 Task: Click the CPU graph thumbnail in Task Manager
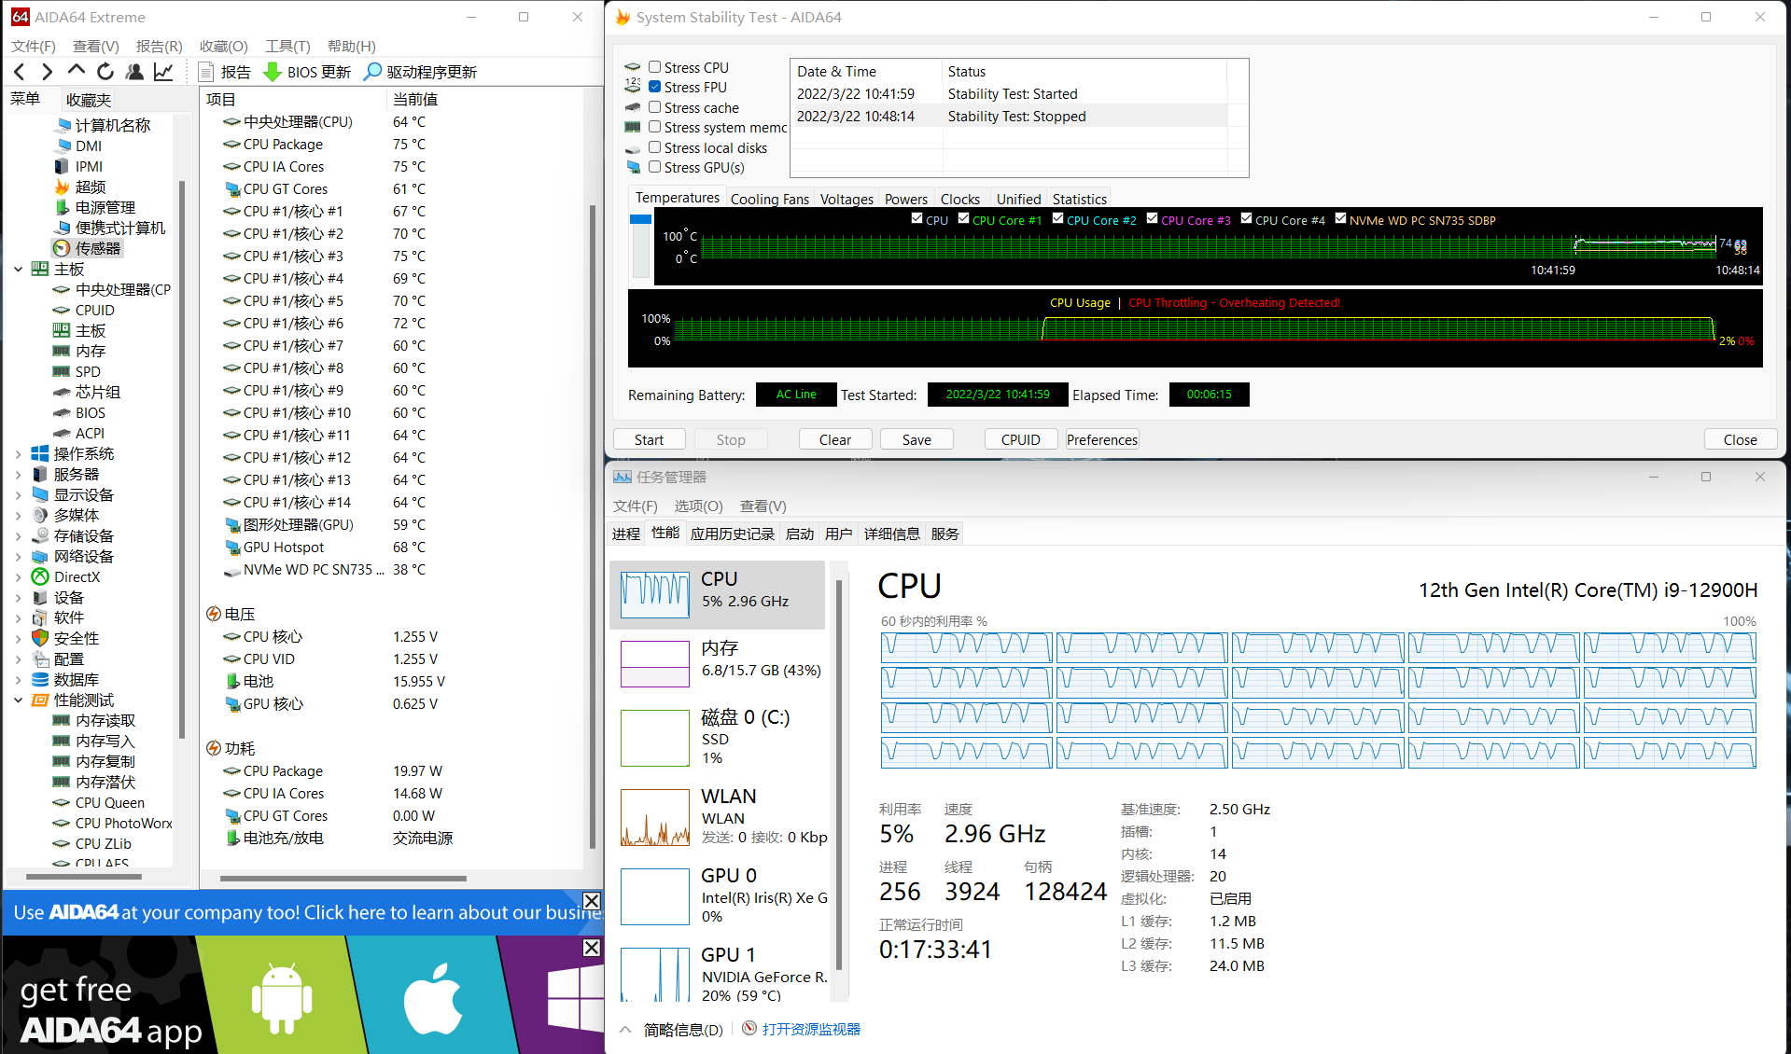(x=655, y=594)
